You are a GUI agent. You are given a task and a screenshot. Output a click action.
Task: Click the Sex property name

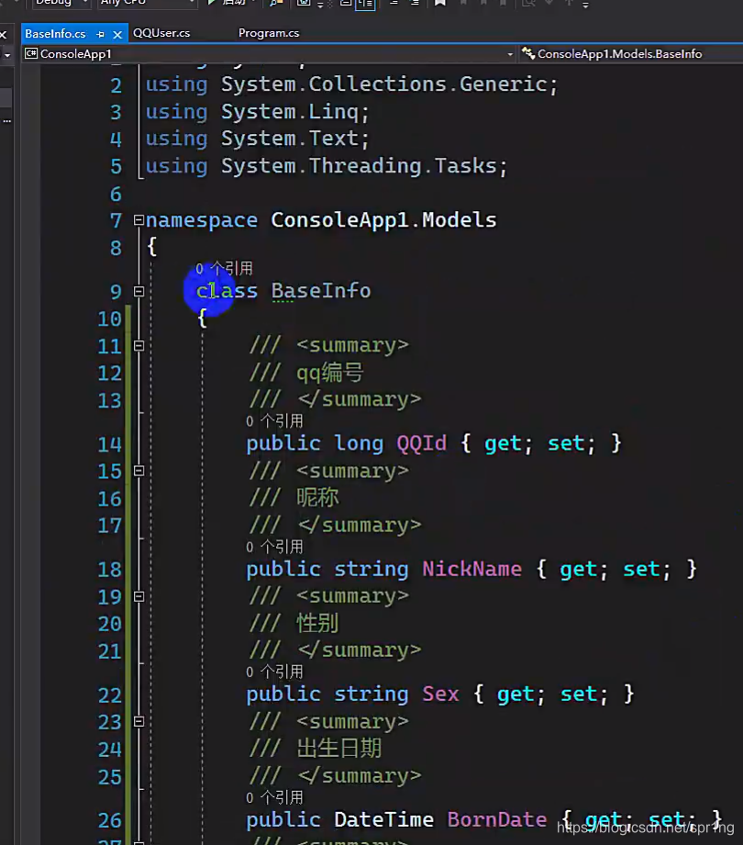(440, 695)
